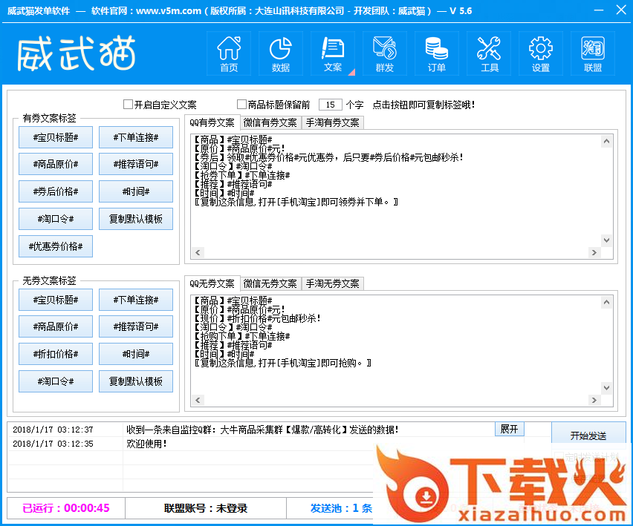Click 发送池 status entry
The image size is (633, 526).
341,508
